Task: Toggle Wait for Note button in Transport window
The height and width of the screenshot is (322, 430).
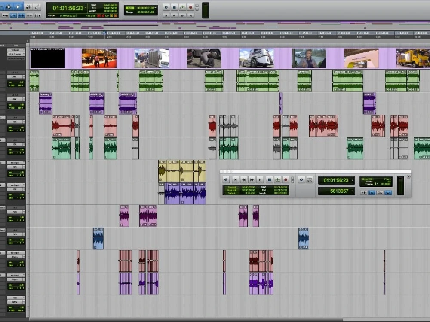Action: (x=364, y=192)
